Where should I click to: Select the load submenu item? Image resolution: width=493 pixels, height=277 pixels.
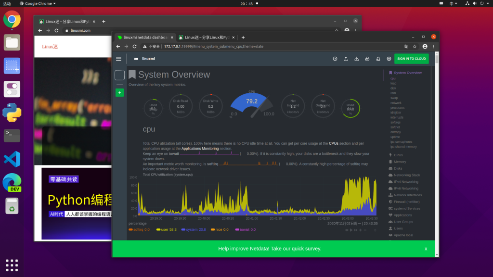coord(393,83)
